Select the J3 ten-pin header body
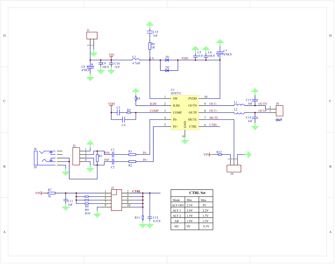The image size is (335, 264). click(x=116, y=199)
